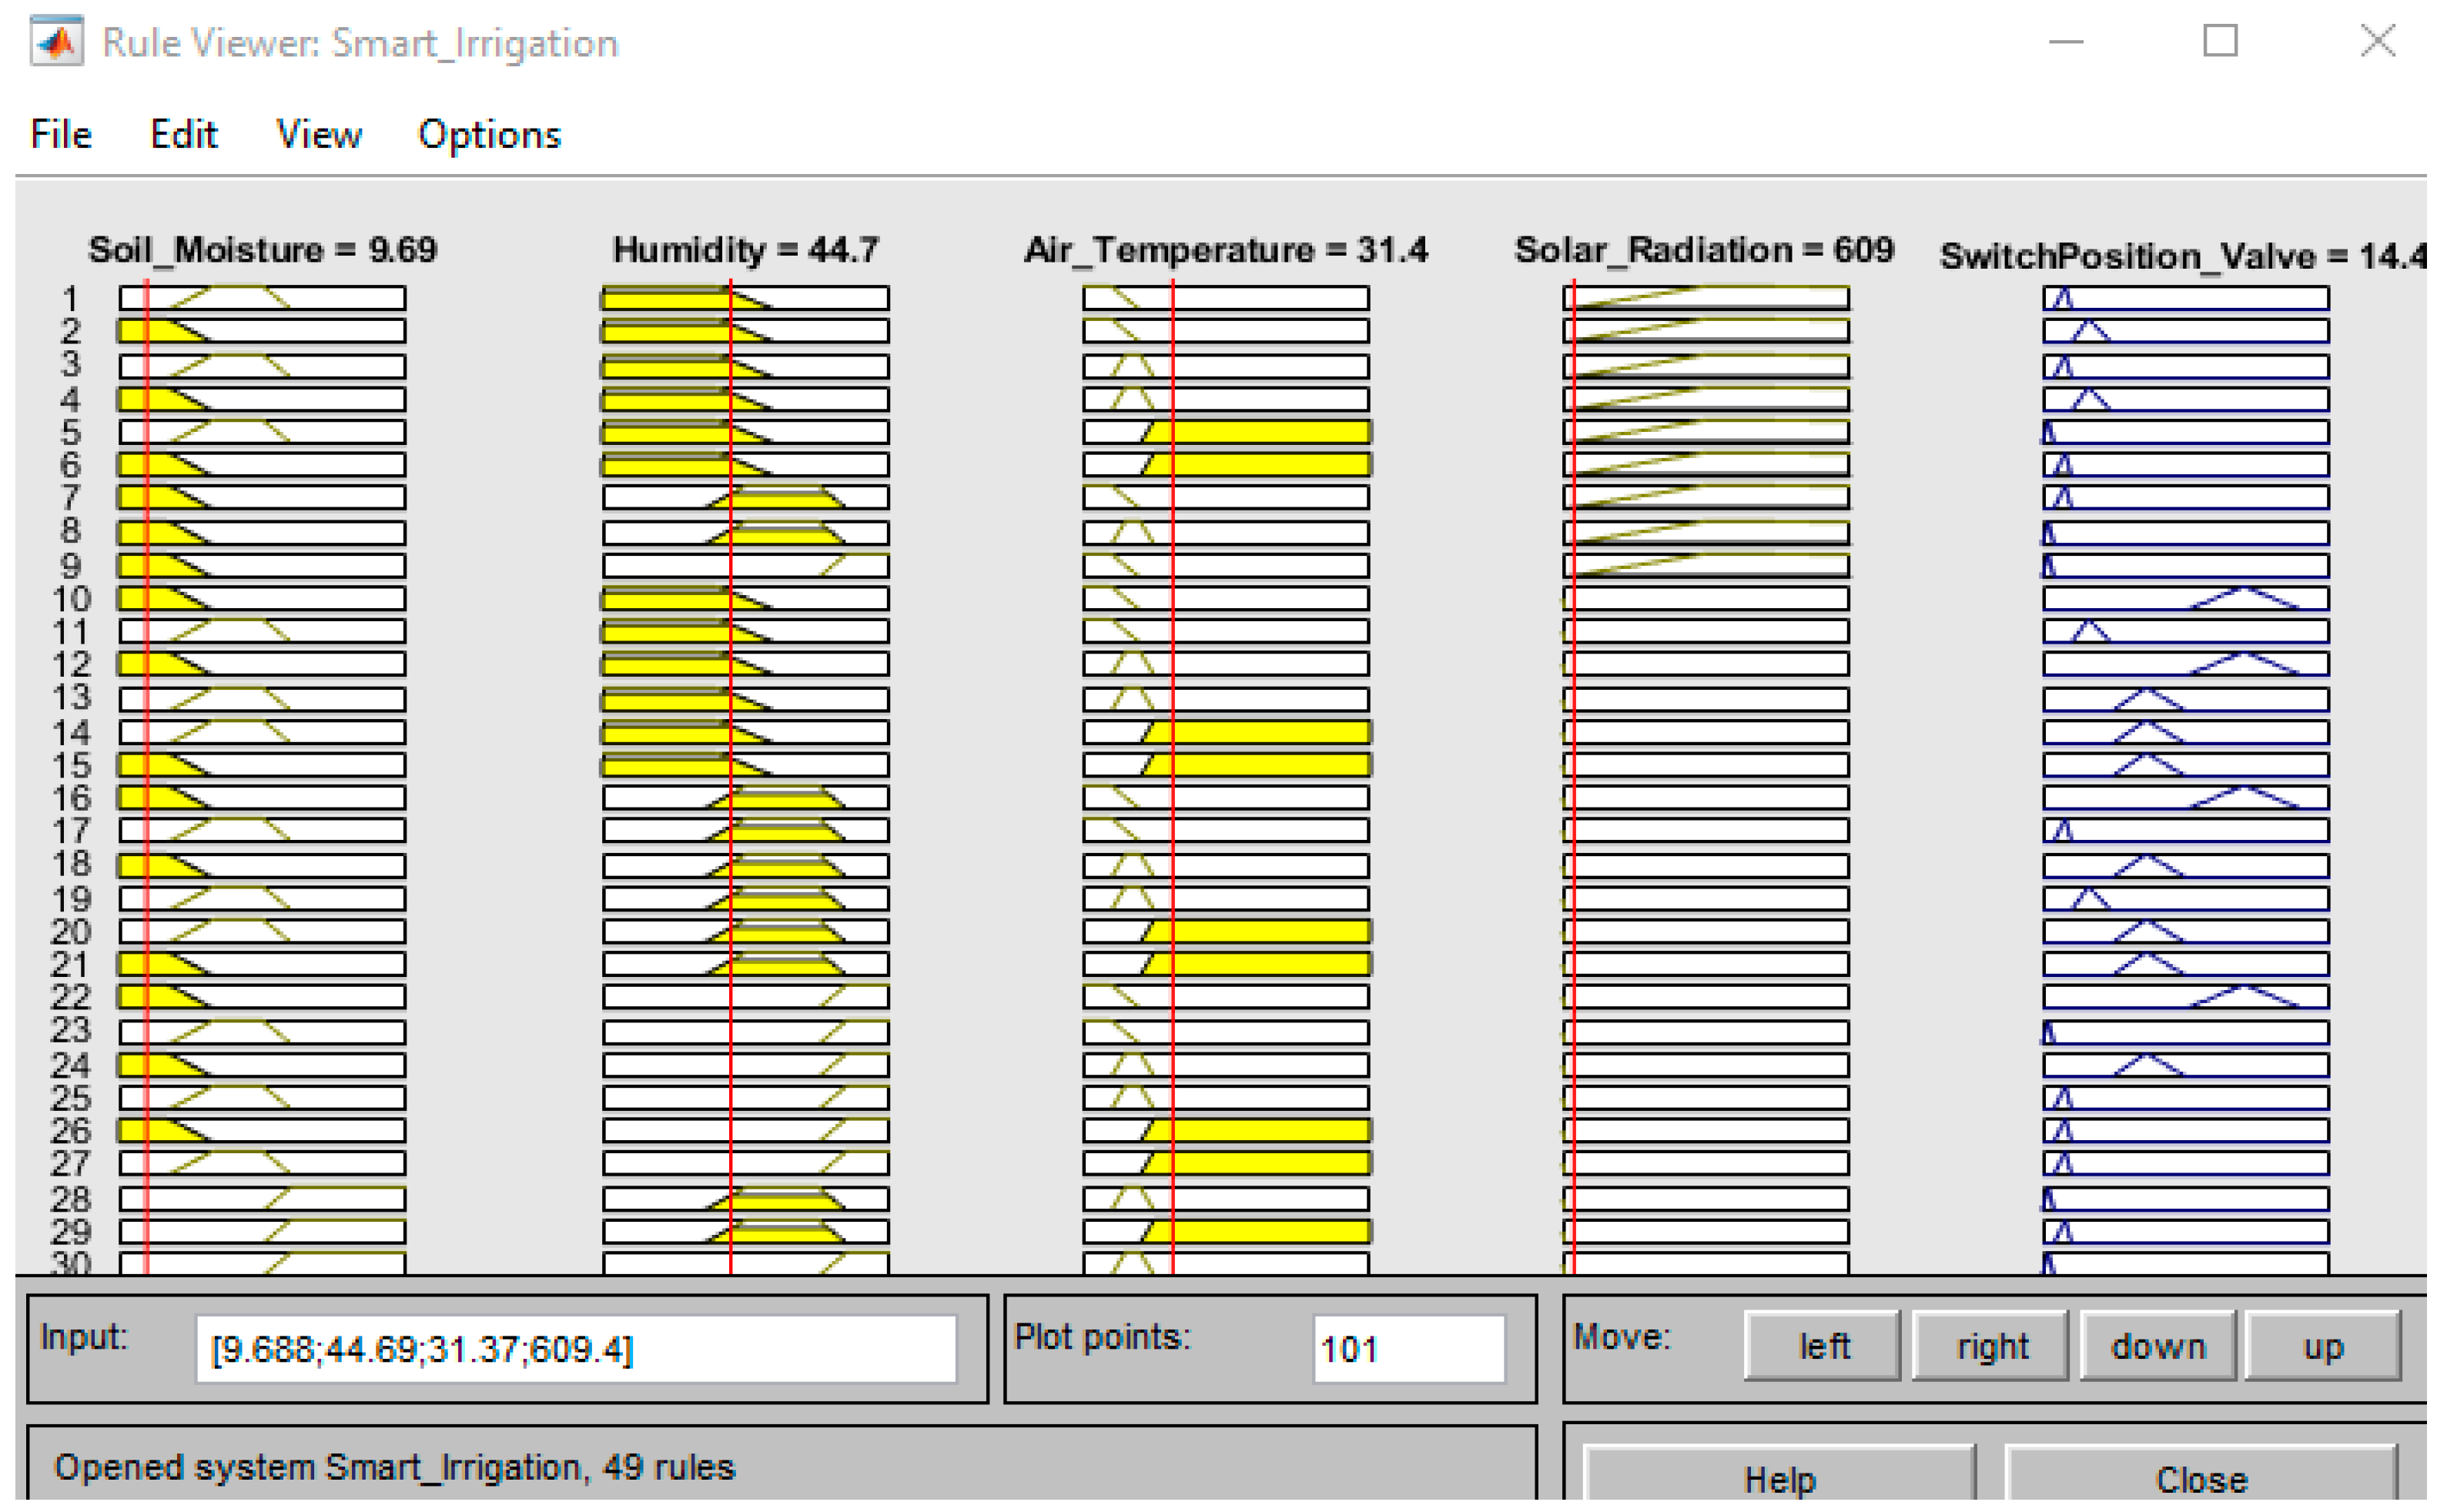
Task: Select rule number 1
Action: pyautogui.click(x=70, y=298)
